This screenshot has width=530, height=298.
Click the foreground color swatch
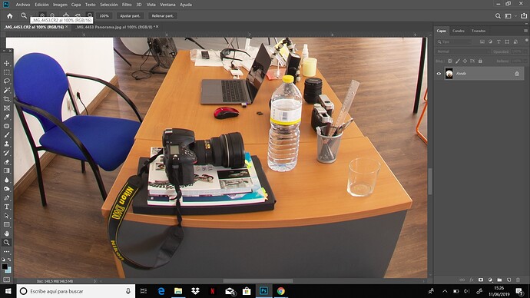coord(5,267)
